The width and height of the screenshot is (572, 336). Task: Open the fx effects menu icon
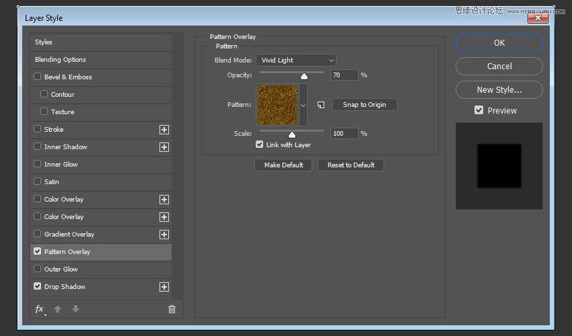[39, 309]
